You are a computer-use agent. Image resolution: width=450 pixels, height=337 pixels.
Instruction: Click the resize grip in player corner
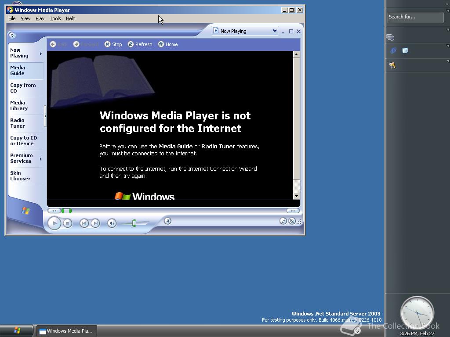click(299, 222)
